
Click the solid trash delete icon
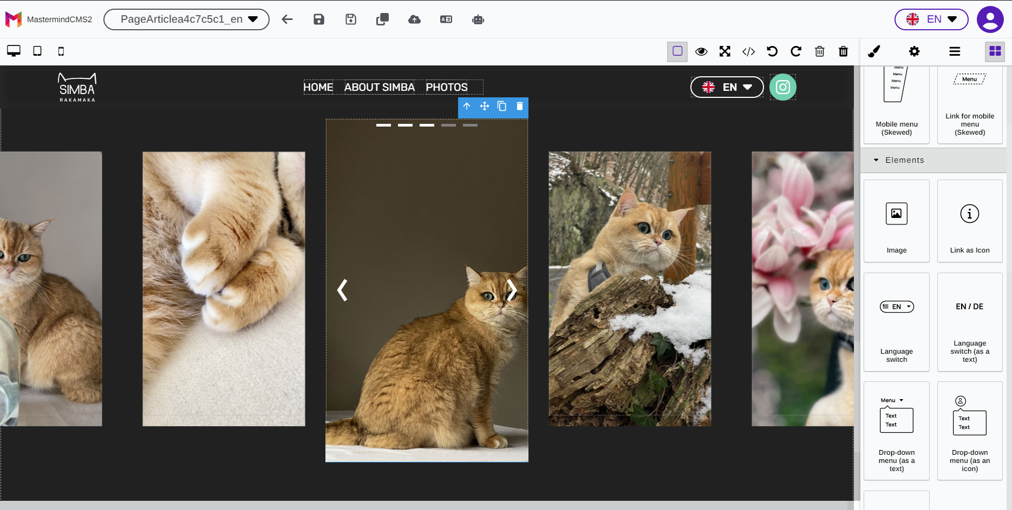pyautogui.click(x=844, y=51)
